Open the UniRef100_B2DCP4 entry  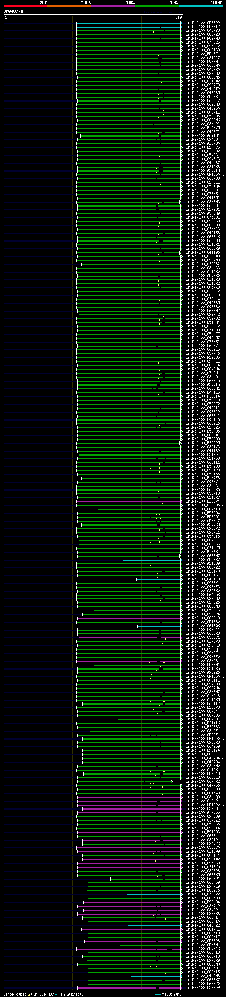[x=203, y=502]
